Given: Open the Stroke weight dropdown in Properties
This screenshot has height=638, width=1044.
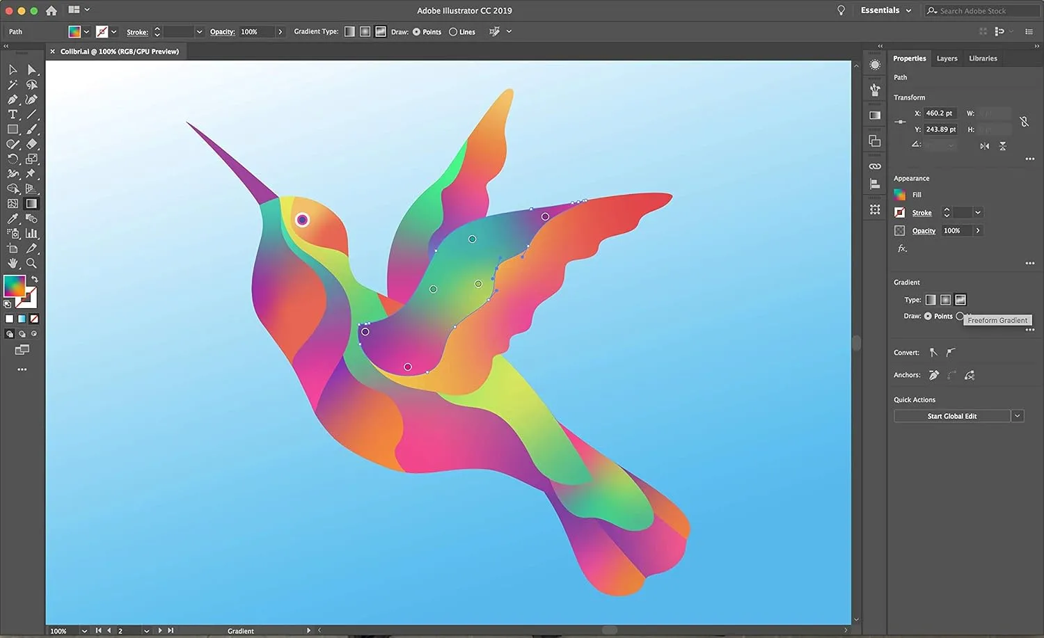Looking at the screenshot, I should (x=978, y=212).
